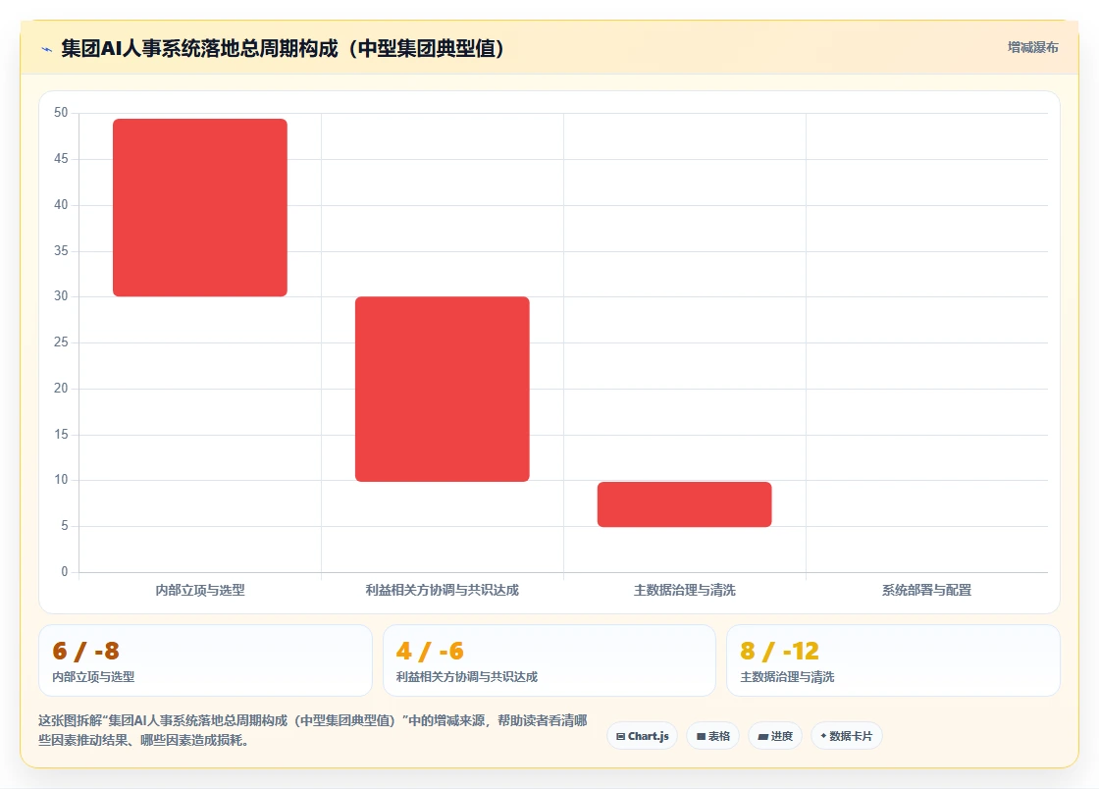Click the y-axis value 0
The width and height of the screenshot is (1099, 789).
[x=65, y=572]
